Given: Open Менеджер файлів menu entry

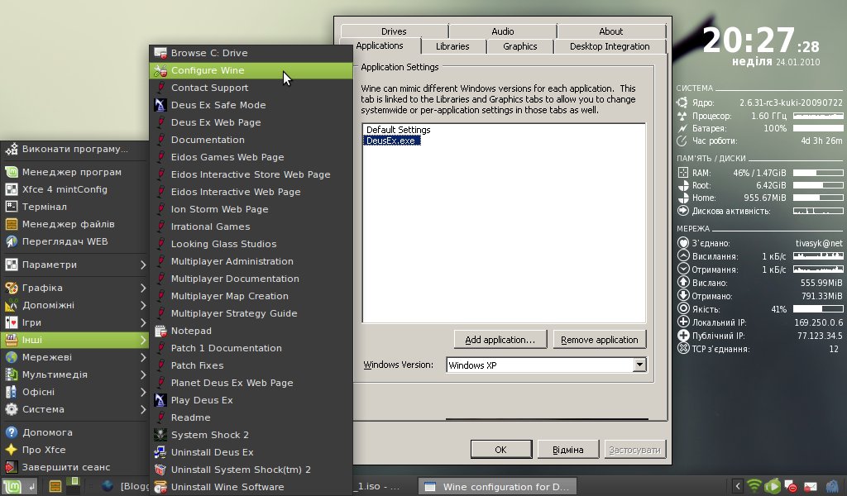Looking at the screenshot, I should pyautogui.click(x=74, y=224).
